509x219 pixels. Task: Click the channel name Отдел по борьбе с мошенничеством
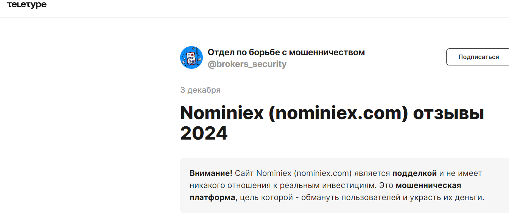pos(286,52)
